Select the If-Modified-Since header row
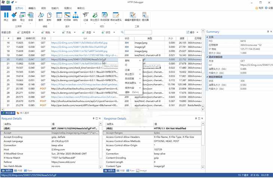Viewport: 273px width, 178px height. [x=50, y=154]
